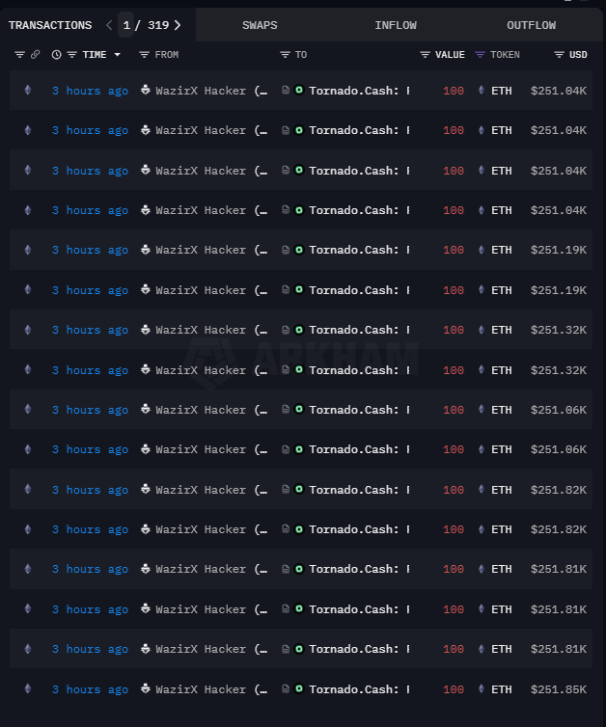Switch to the INFLOW tab
This screenshot has height=727, width=606.
coord(396,25)
